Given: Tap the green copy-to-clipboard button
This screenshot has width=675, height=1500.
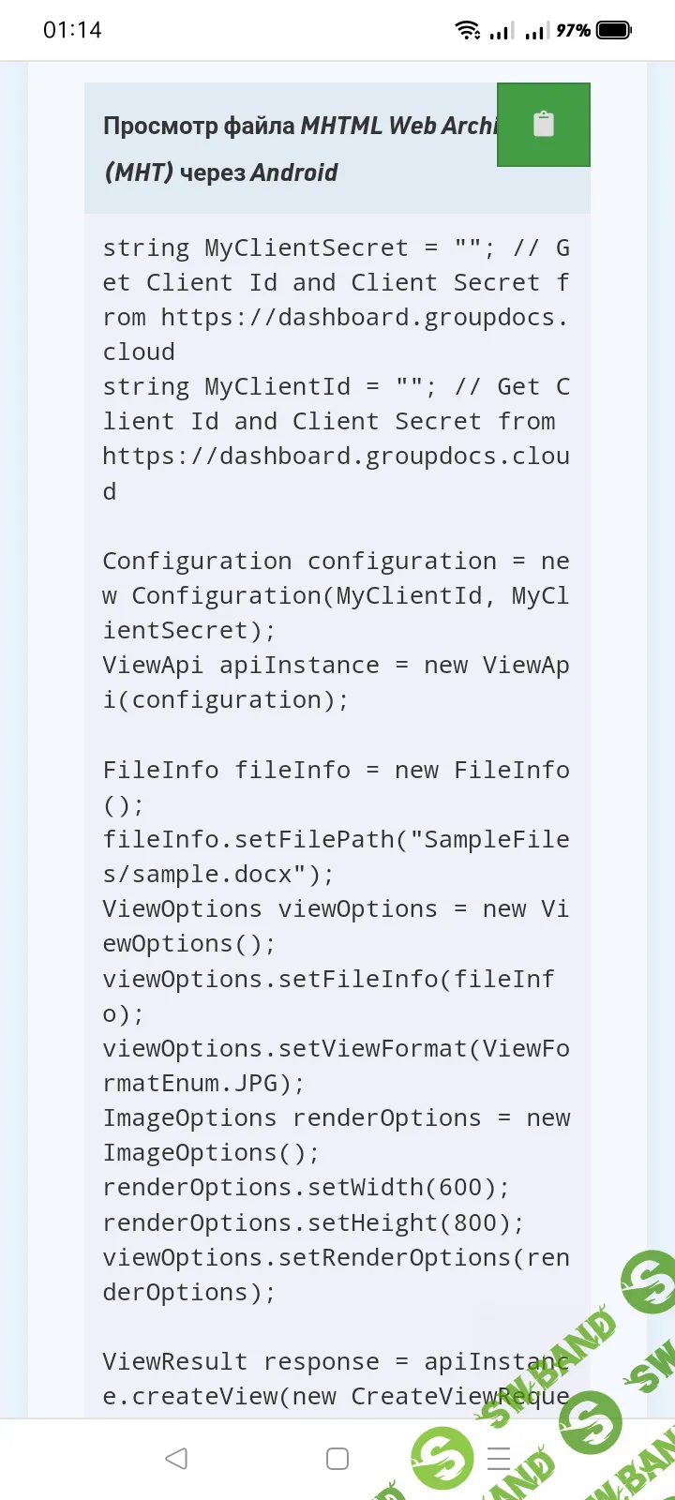Looking at the screenshot, I should coord(543,125).
